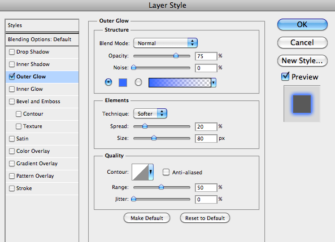The image size is (335, 242).
Task: Select the solid color radio button
Action: 108,82
